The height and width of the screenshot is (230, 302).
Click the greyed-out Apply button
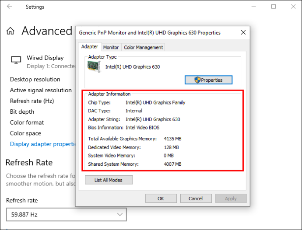coord(231,199)
